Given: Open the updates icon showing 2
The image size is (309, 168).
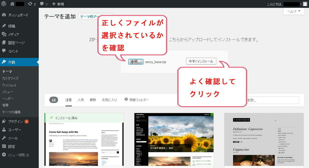Looking at the screenshot, I should (30, 4).
